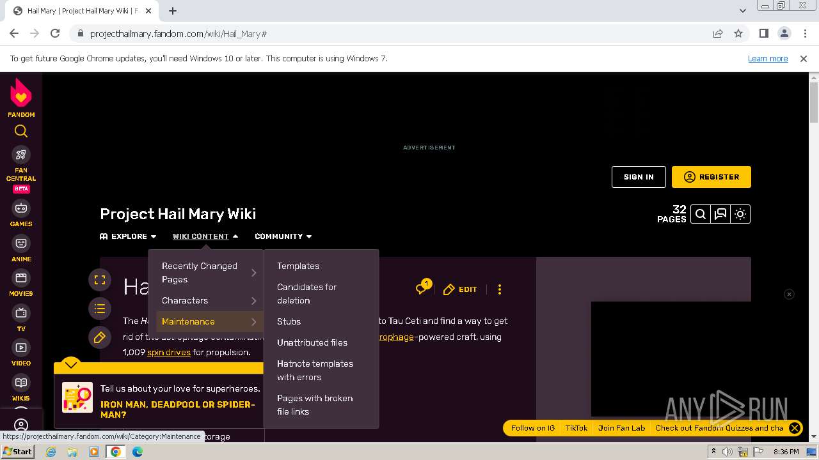The width and height of the screenshot is (819, 460).
Task: Open the Games sidebar icon
Action: click(x=21, y=208)
